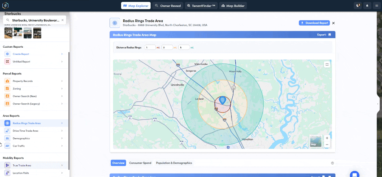Select the Overview tab

(x=118, y=163)
